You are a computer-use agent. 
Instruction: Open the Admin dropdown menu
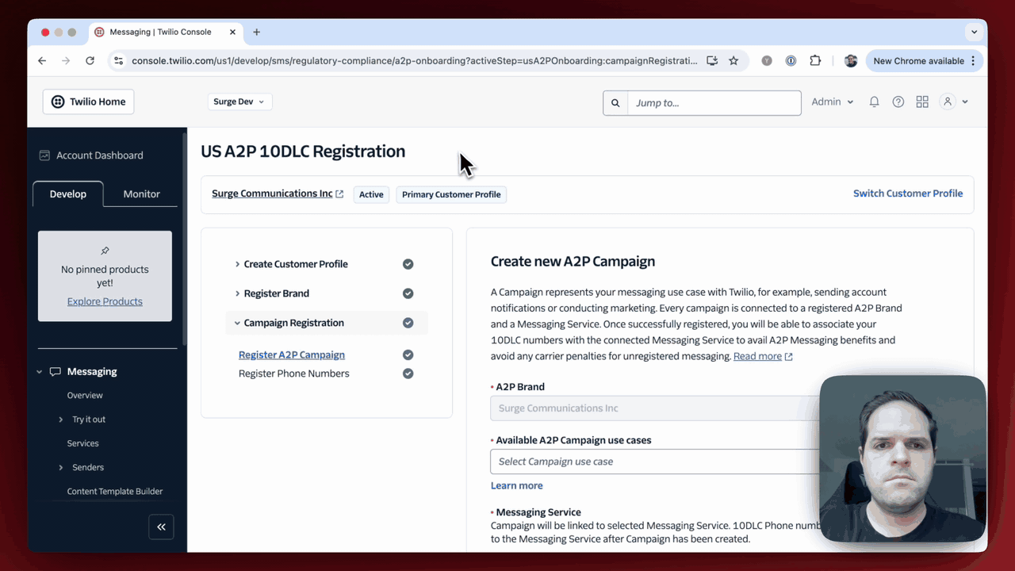click(832, 102)
